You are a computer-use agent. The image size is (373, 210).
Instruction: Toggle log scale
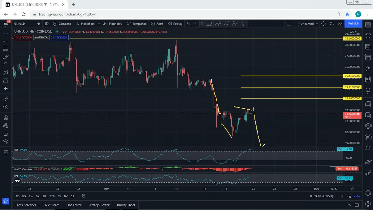pyautogui.click(x=349, y=196)
